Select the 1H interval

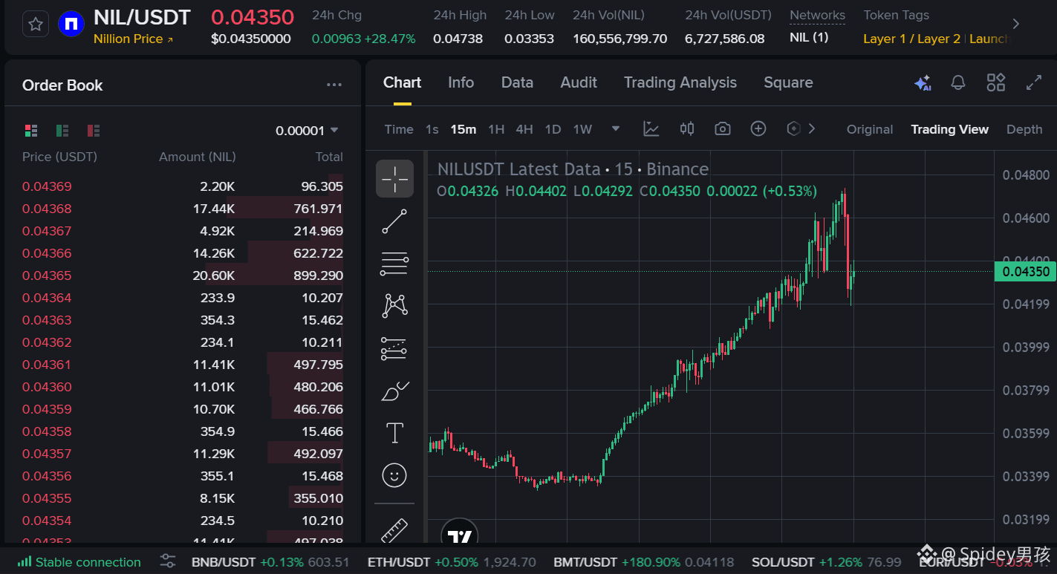(496, 129)
